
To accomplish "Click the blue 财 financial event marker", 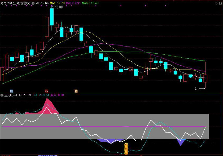I will click(11, 91).
